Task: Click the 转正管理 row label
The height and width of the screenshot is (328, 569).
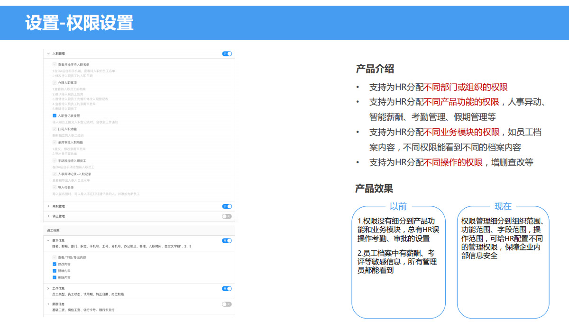Action: (x=58, y=216)
